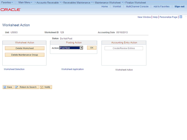187x140 pixels.
Task: Click the Worksheet Action page title
Action: click(x=16, y=25)
